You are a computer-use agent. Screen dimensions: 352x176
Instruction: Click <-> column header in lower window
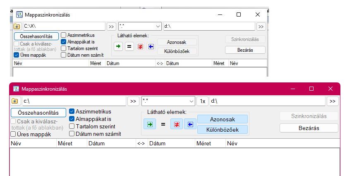141,143
